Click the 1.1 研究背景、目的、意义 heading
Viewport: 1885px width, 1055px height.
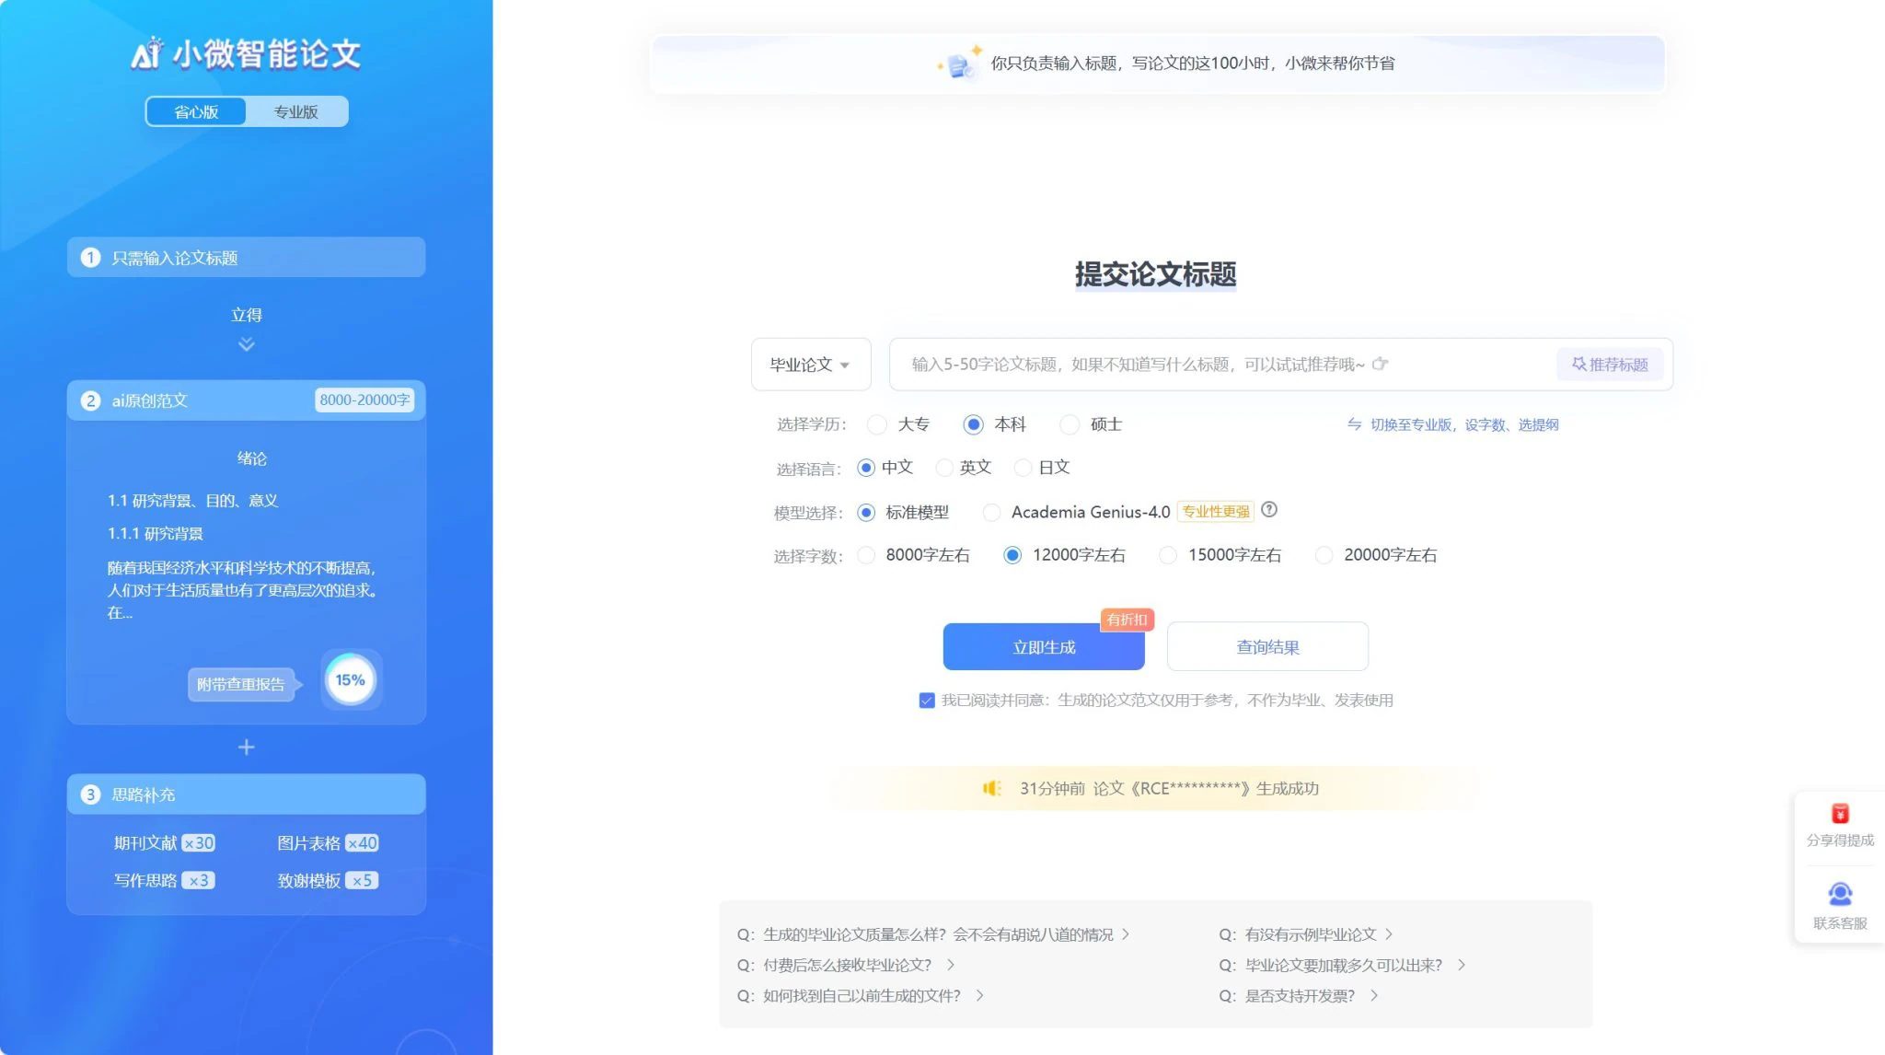[x=192, y=501]
